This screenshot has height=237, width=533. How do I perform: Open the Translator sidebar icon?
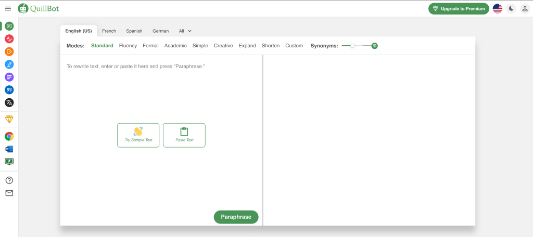(9, 102)
